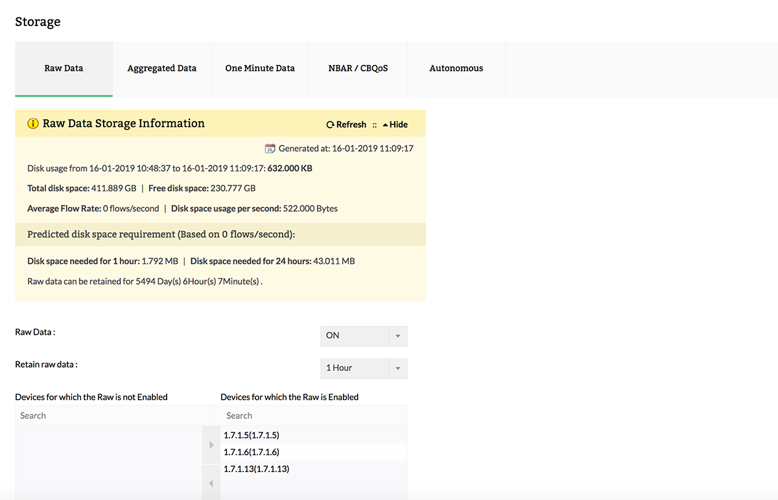The image size is (778, 500).
Task: Open the One Minute Data tab
Action: pos(260,68)
